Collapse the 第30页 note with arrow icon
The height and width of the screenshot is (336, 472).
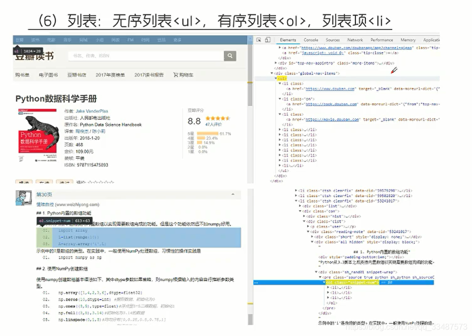232,194
